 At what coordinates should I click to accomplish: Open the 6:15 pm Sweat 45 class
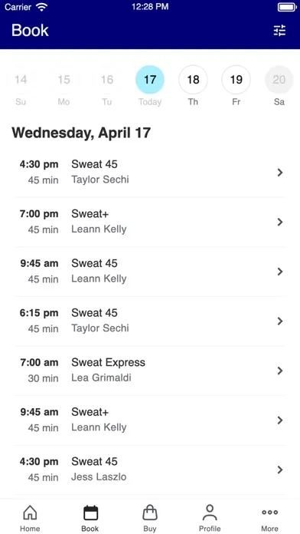[x=150, y=321]
